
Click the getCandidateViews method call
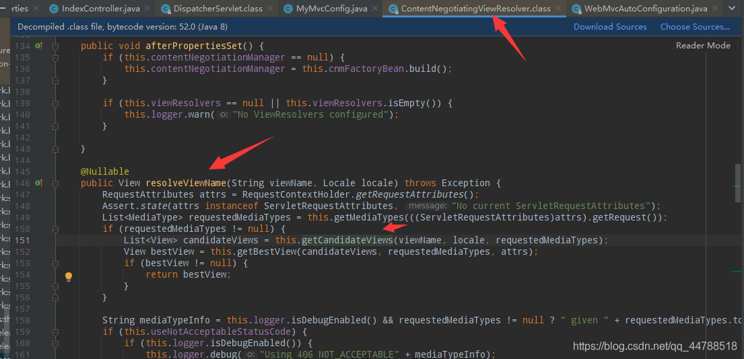tap(348, 240)
